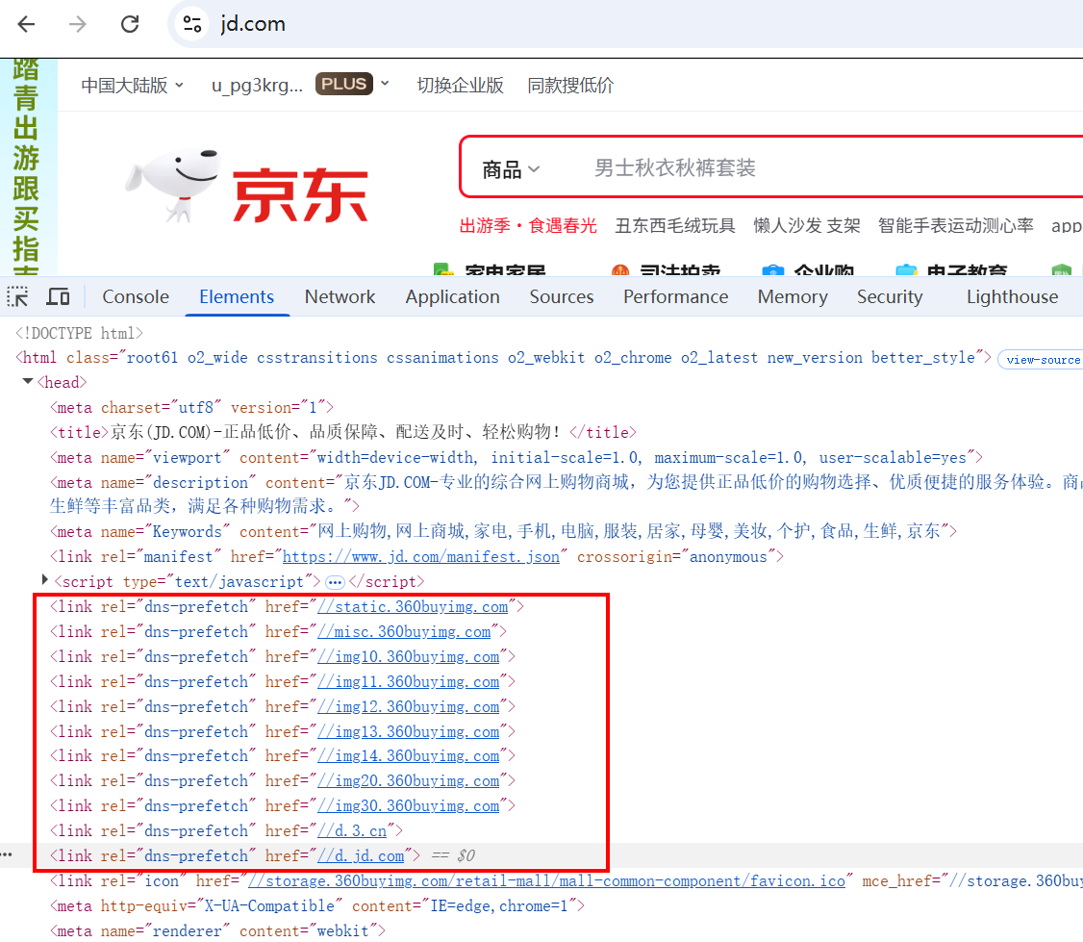Select the meta name=Keywords row
The image size is (1083, 942).
click(x=503, y=531)
